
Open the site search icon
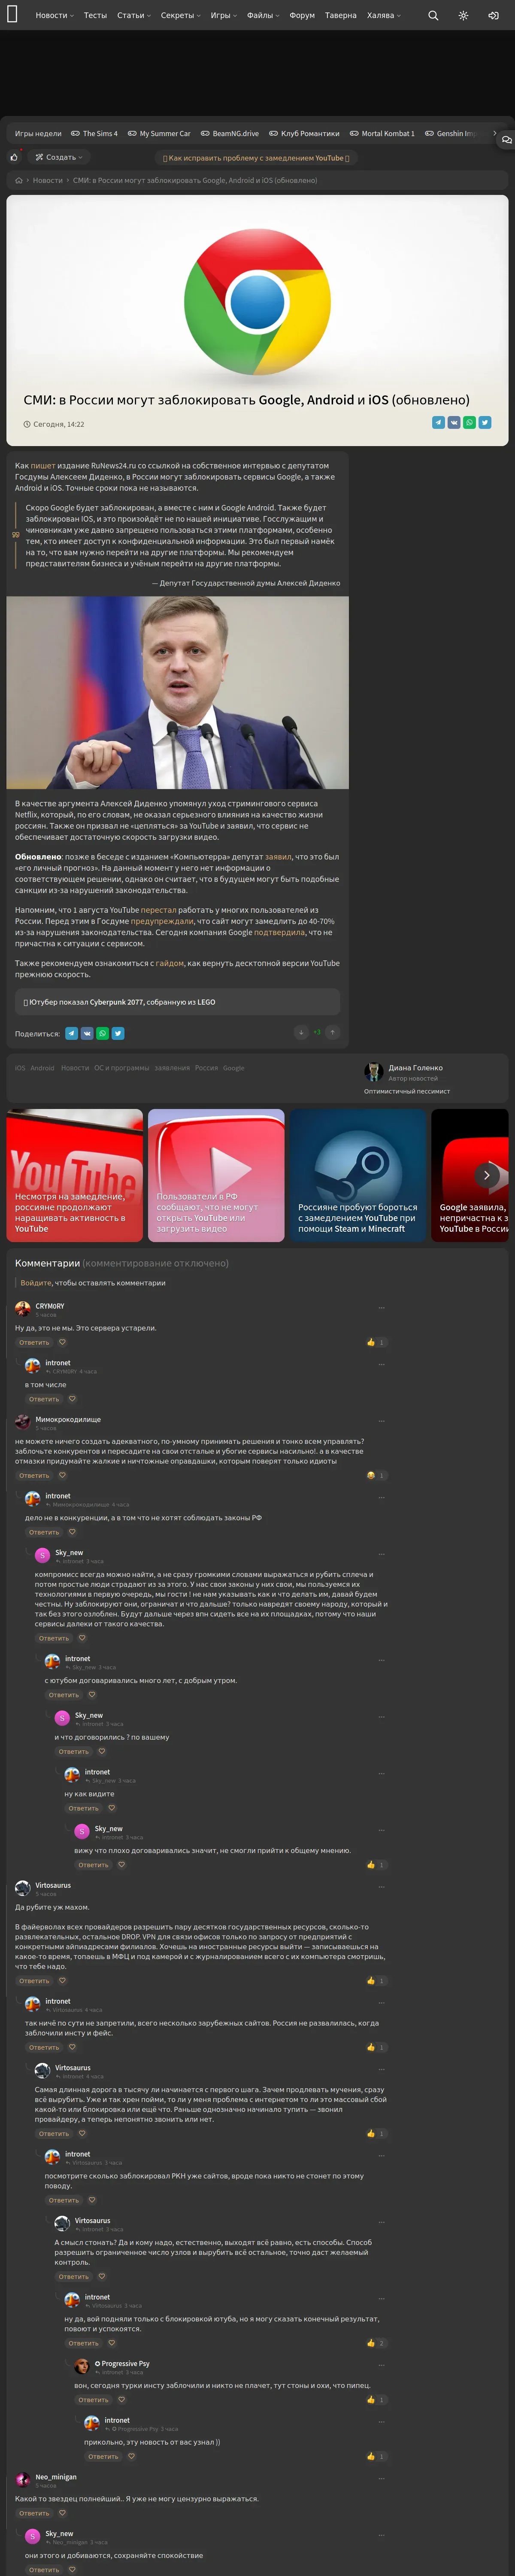tap(433, 15)
